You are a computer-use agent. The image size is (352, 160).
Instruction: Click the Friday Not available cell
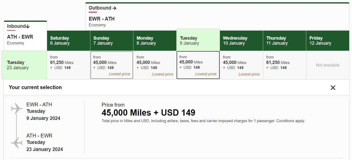(x=328, y=65)
